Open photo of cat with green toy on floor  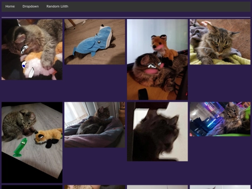point(32,142)
